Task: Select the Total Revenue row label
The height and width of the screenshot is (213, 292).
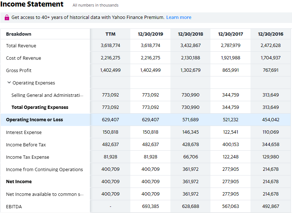Action: coord(21,46)
